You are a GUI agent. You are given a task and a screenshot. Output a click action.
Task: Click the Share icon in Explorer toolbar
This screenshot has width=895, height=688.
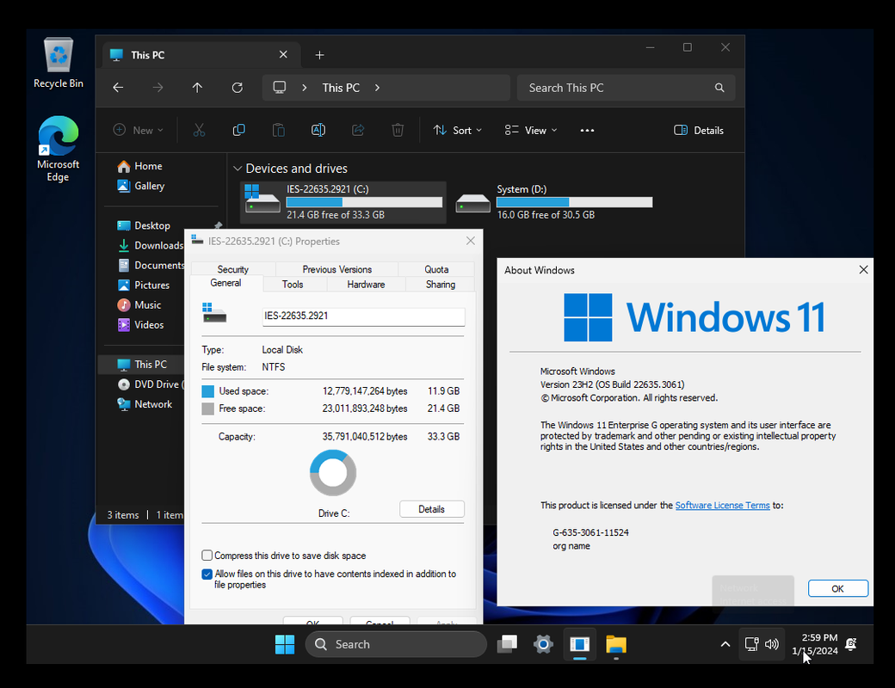(x=358, y=130)
